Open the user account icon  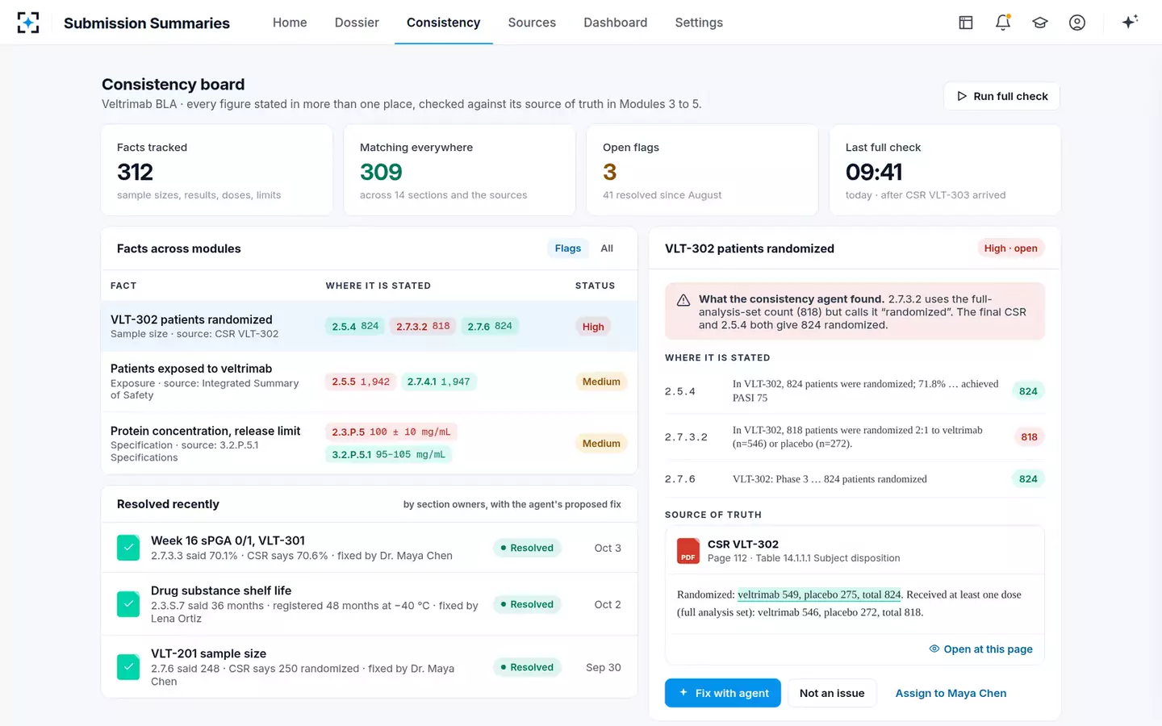1077,23
